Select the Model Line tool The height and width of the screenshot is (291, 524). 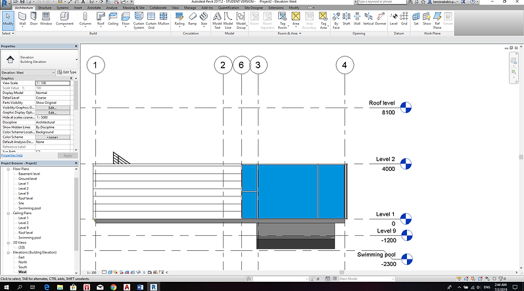click(x=228, y=20)
